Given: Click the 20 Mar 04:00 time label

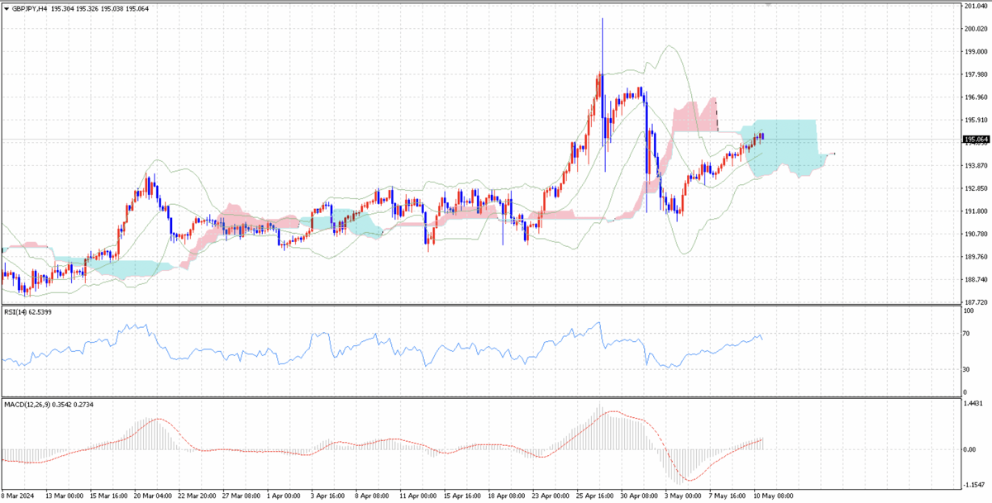Looking at the screenshot, I should [154, 496].
